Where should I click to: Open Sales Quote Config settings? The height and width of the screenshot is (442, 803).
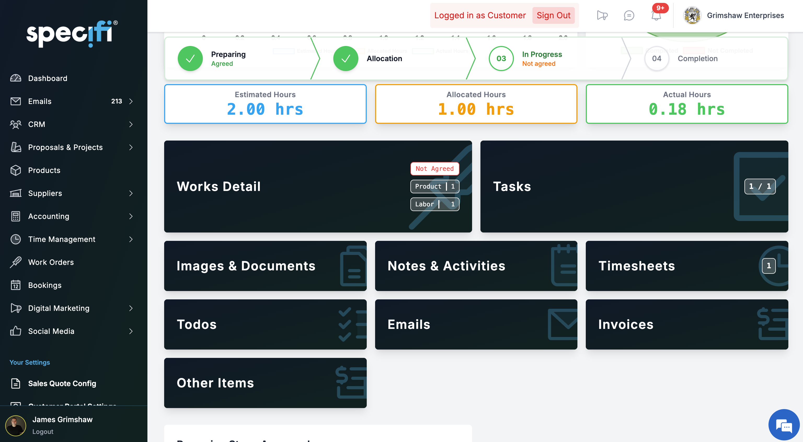pos(62,383)
